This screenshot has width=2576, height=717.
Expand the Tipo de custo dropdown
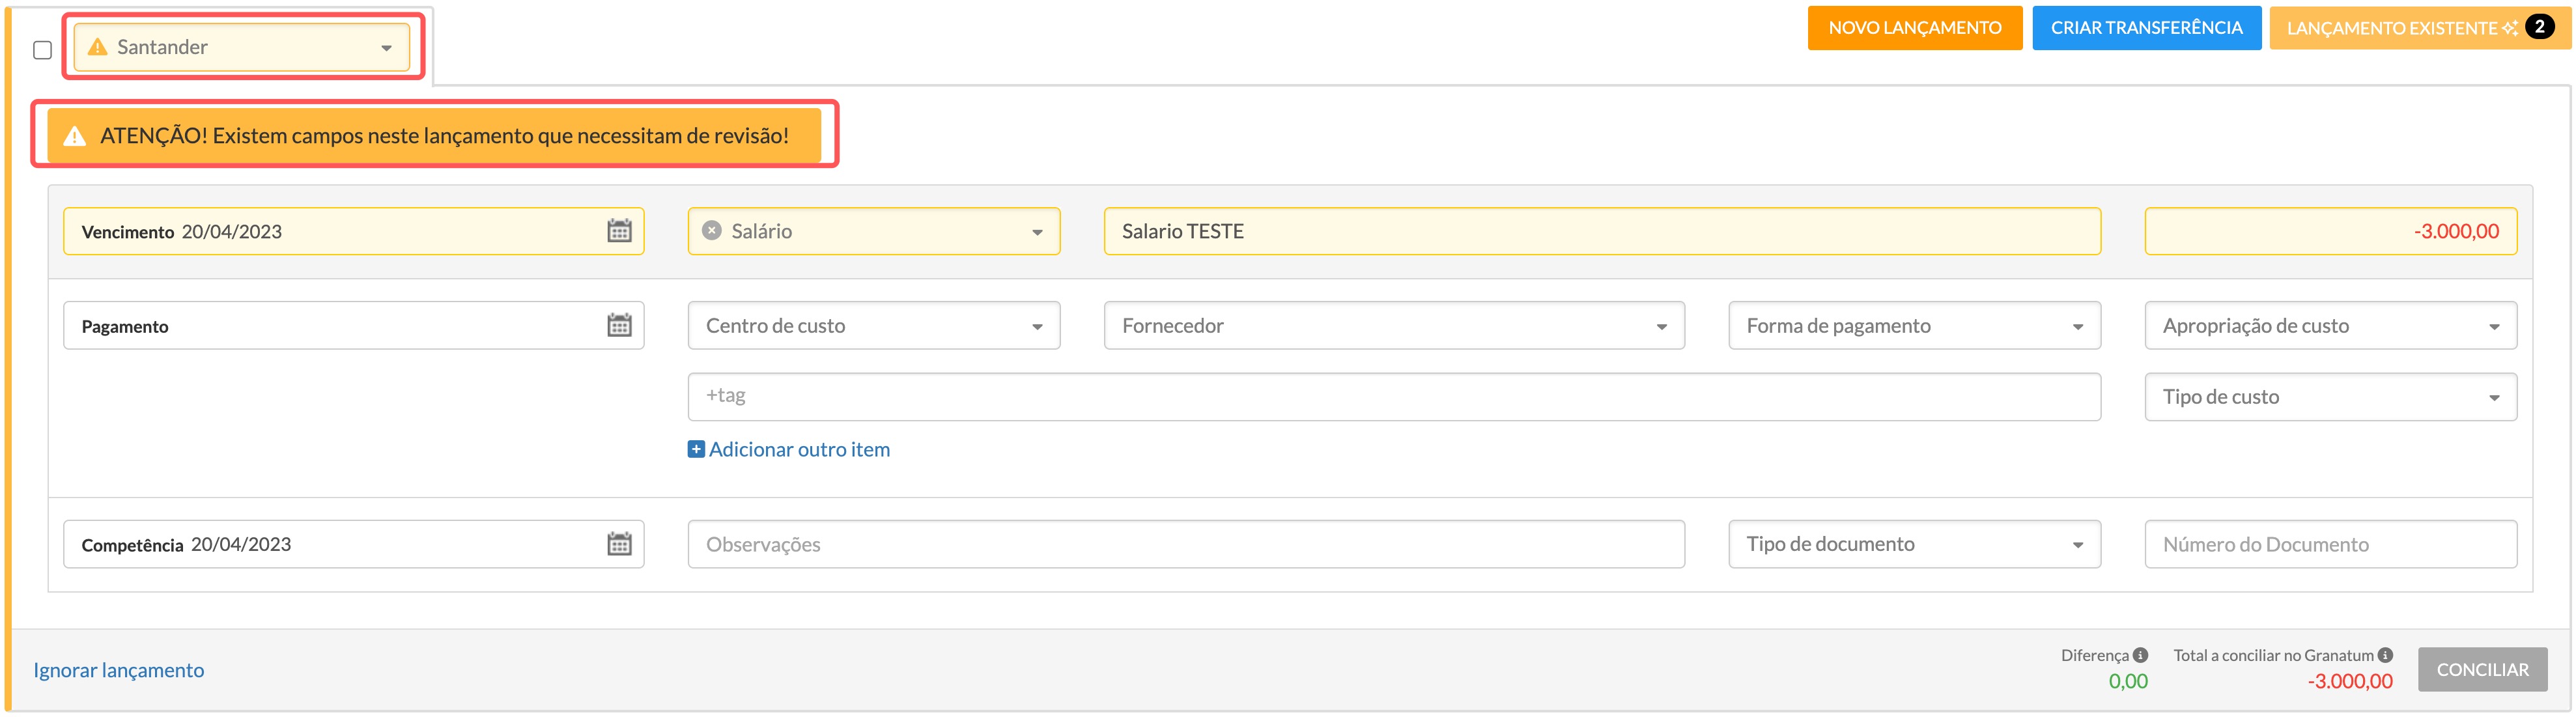click(x=2330, y=397)
